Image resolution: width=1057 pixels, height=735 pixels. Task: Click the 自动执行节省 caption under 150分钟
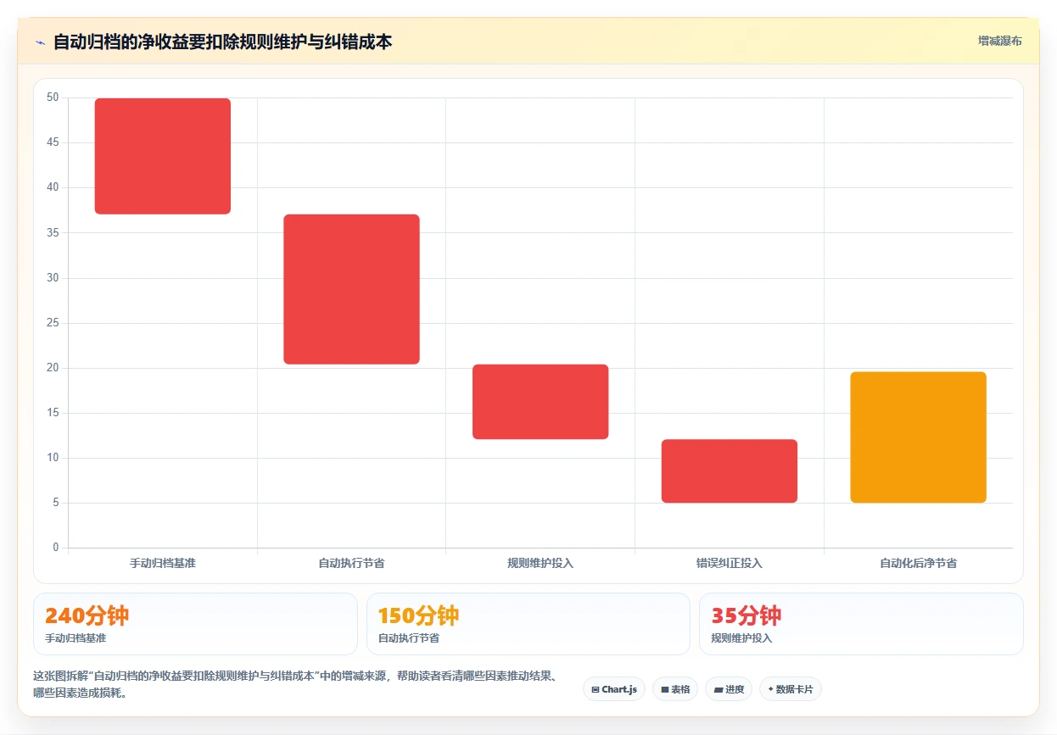point(409,638)
